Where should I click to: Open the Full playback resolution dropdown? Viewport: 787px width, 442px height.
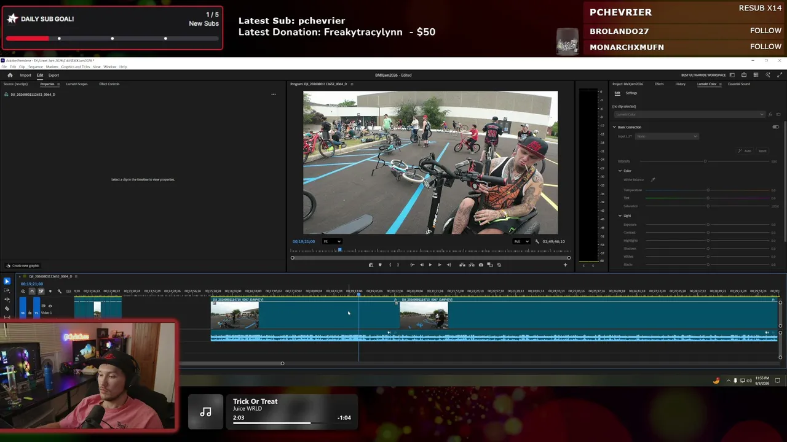pyautogui.click(x=521, y=241)
